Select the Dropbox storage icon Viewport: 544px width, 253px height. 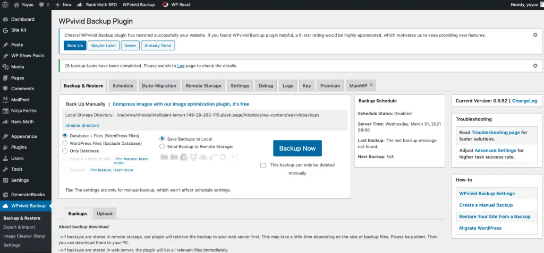click(193, 158)
